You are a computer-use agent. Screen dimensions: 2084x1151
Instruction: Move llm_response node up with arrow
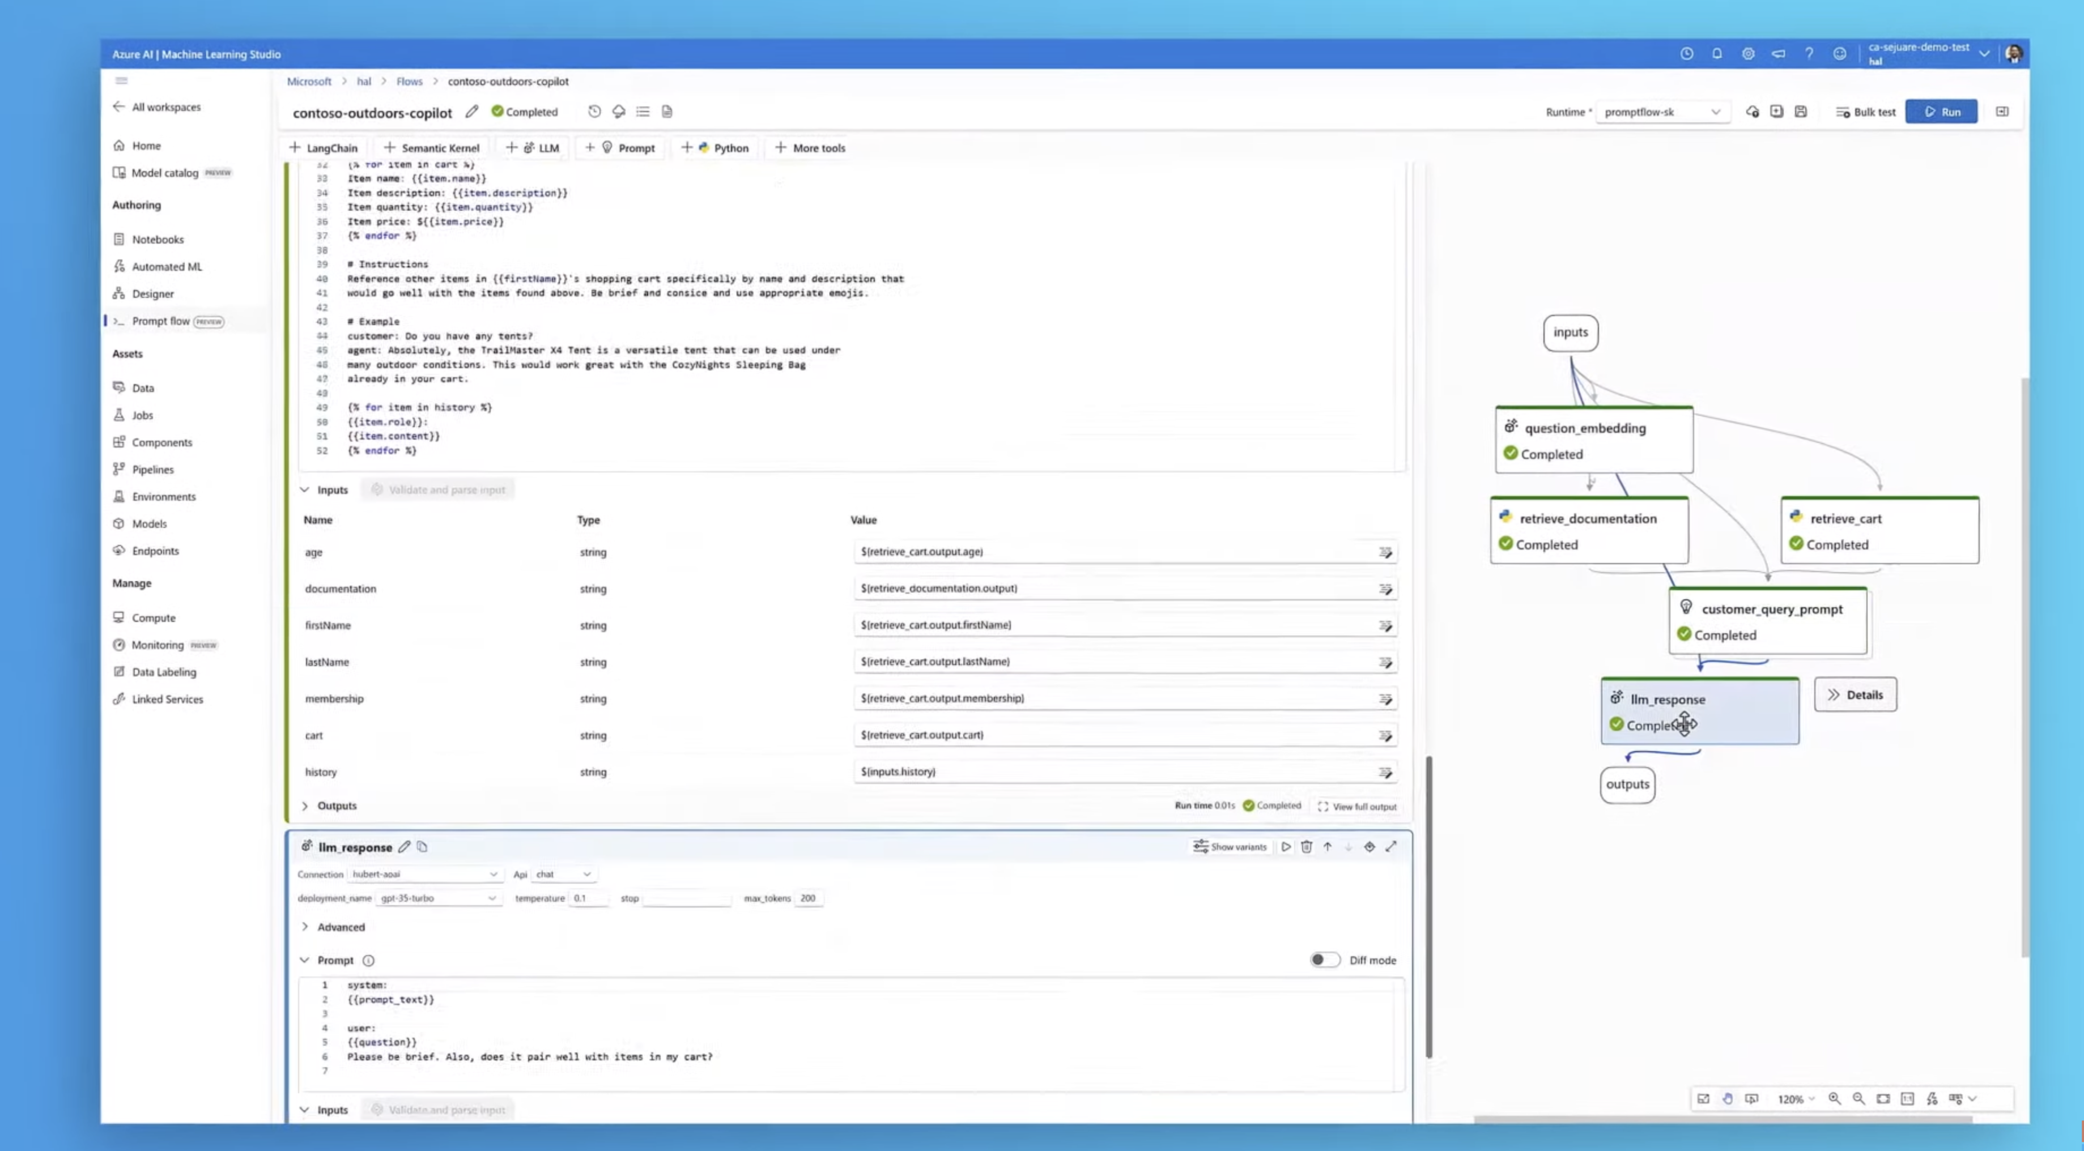[1328, 847]
